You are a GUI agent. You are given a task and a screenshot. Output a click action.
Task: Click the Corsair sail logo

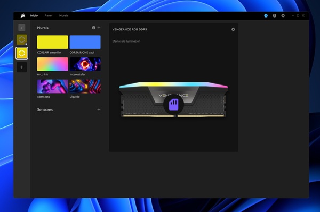point(23,15)
